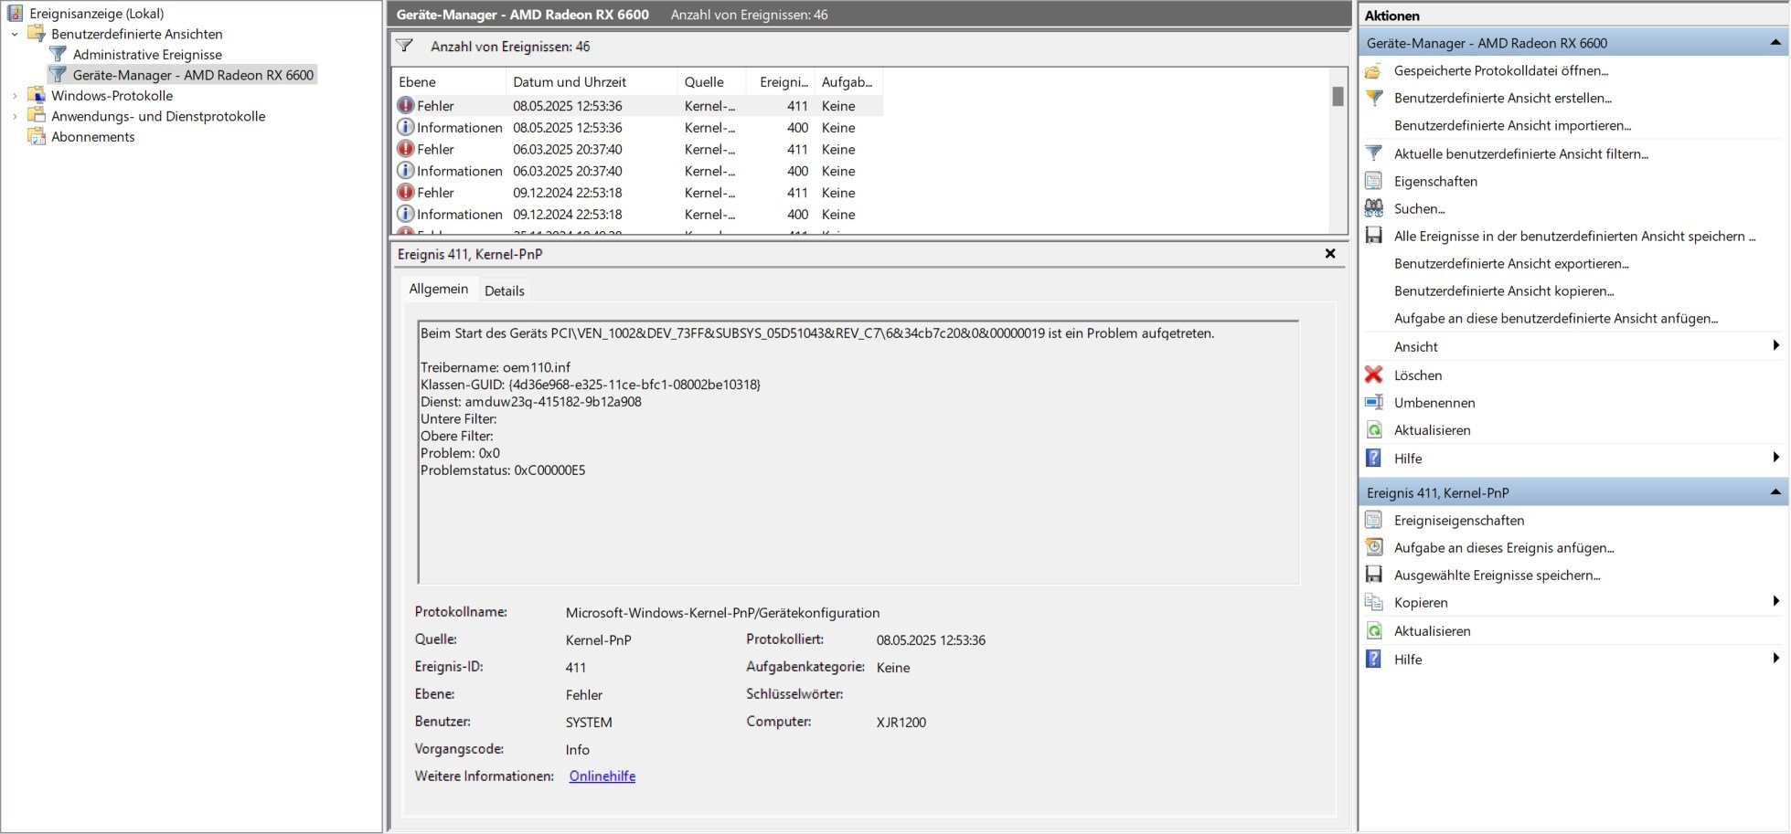Click the Anwendungs- und Dienstprotokolle folder icon
The height and width of the screenshot is (834, 1791).
(x=37, y=116)
